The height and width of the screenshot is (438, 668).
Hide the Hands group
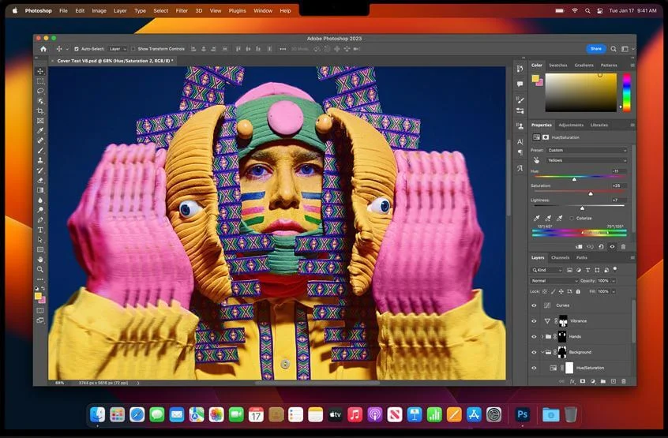point(534,337)
